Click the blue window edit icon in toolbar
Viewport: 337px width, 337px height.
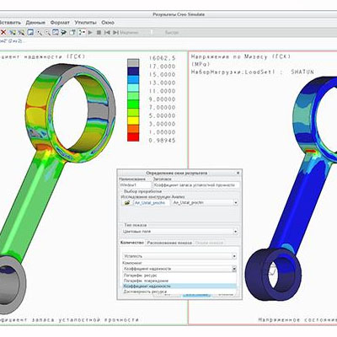point(30,33)
